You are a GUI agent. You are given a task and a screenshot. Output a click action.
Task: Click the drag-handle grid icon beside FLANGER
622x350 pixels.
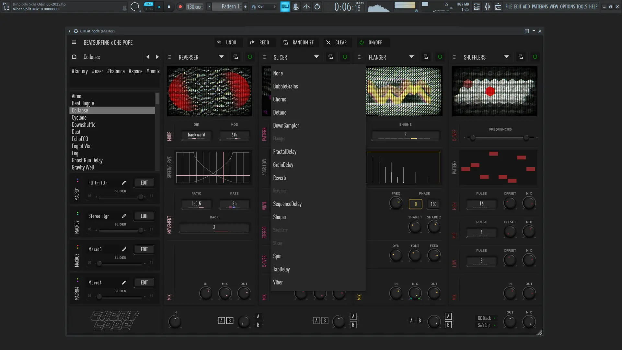coord(359,57)
